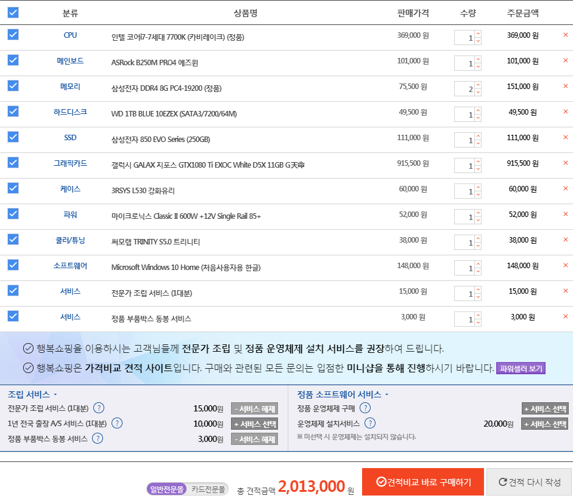Screen dimensions: 573x501
Task: Open the CPU category link
Action: click(70, 35)
